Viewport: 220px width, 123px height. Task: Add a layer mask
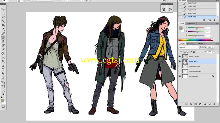click(x=196, y=104)
